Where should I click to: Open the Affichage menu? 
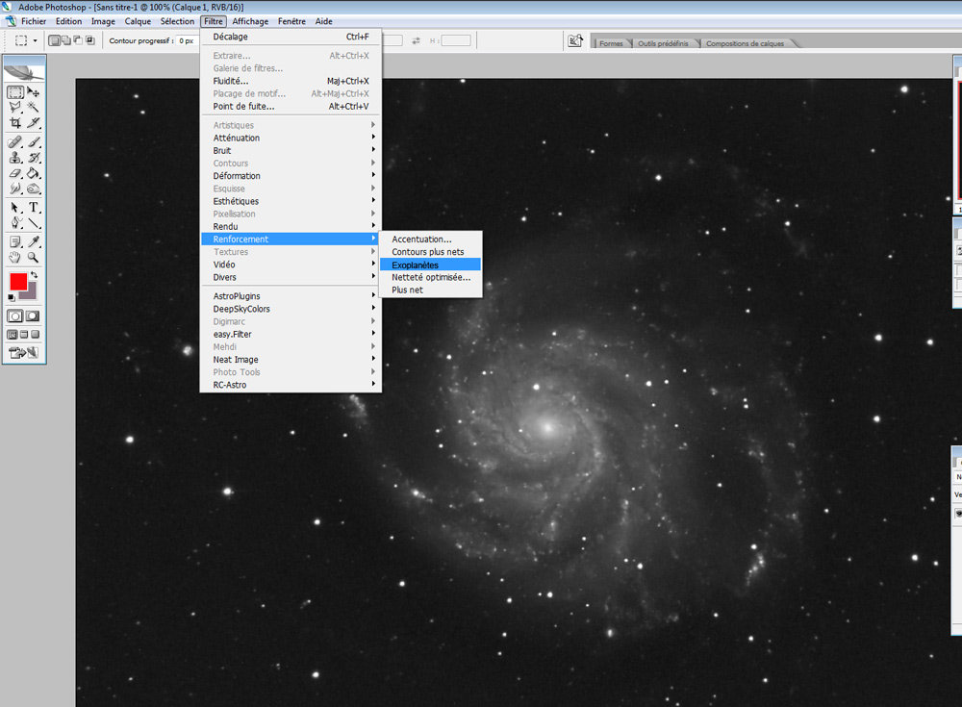point(250,21)
